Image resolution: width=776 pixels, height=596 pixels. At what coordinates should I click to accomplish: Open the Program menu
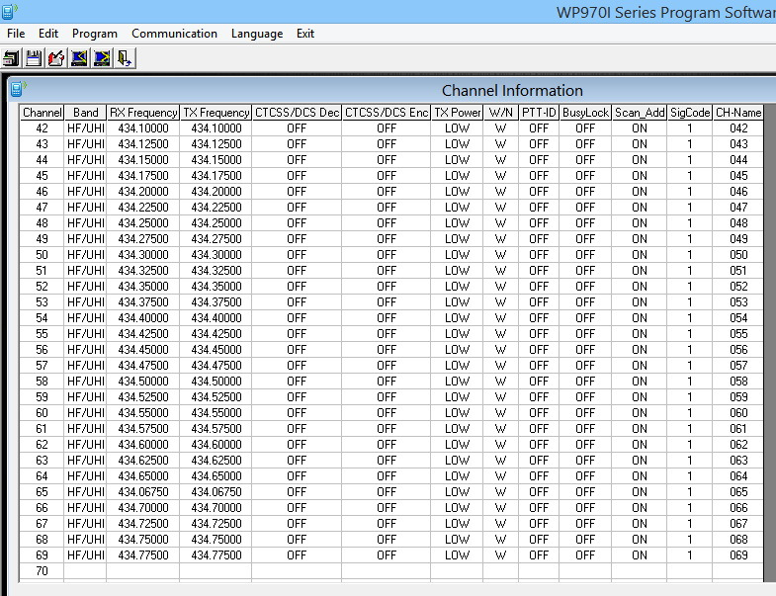pyautogui.click(x=94, y=34)
